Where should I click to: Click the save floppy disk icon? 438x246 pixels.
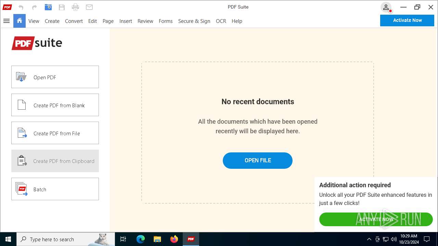coord(62,7)
